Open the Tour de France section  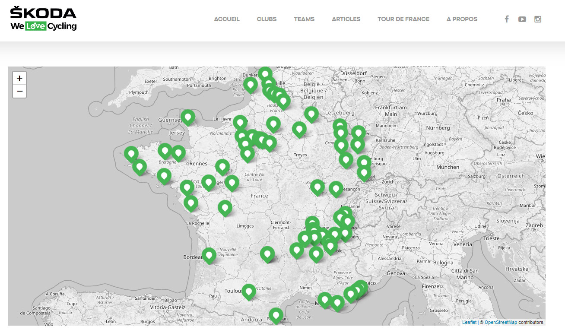coord(403,19)
